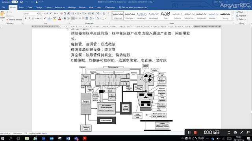
Task: Expand the Font dialog launcher
Action: (x=69, y=23)
